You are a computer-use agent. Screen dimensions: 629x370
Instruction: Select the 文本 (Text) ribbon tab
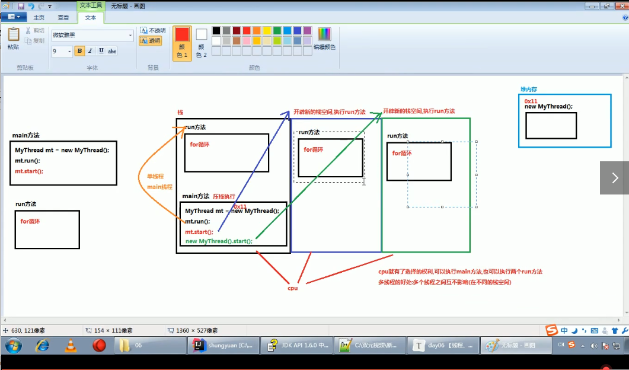point(90,18)
